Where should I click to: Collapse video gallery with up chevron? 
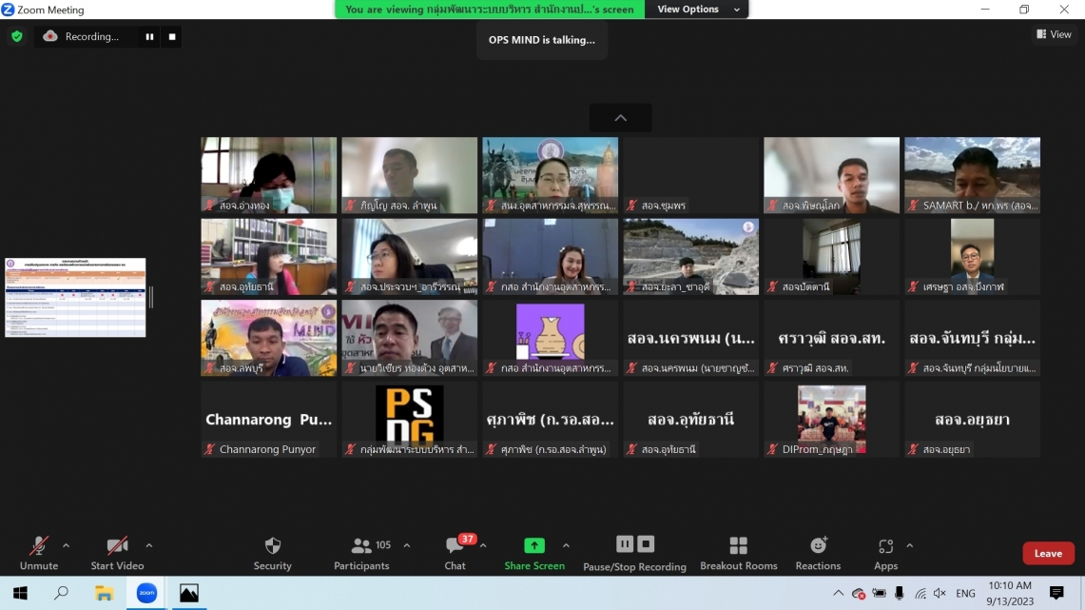coord(621,118)
